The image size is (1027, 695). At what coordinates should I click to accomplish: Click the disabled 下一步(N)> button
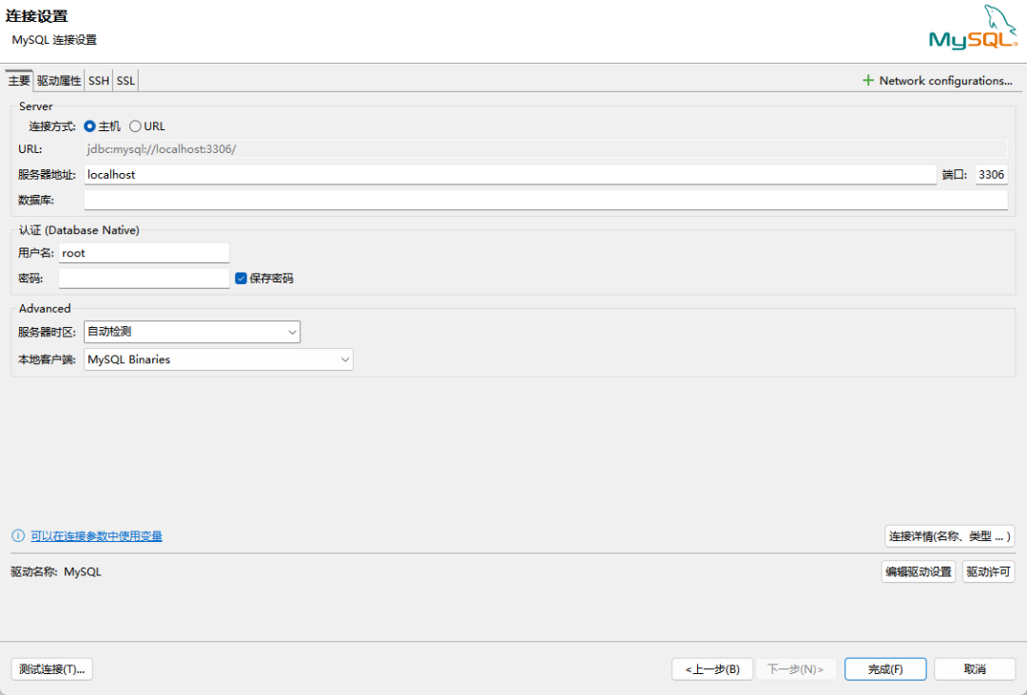point(796,669)
